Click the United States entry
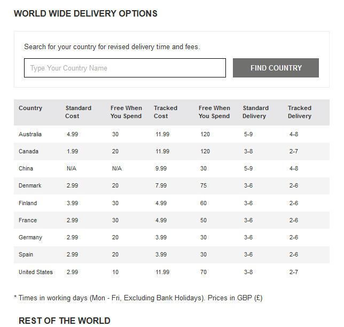The image size is (344, 327). point(36,272)
